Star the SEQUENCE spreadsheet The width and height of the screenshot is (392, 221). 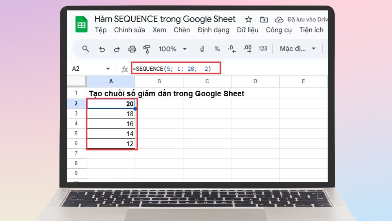click(x=248, y=19)
